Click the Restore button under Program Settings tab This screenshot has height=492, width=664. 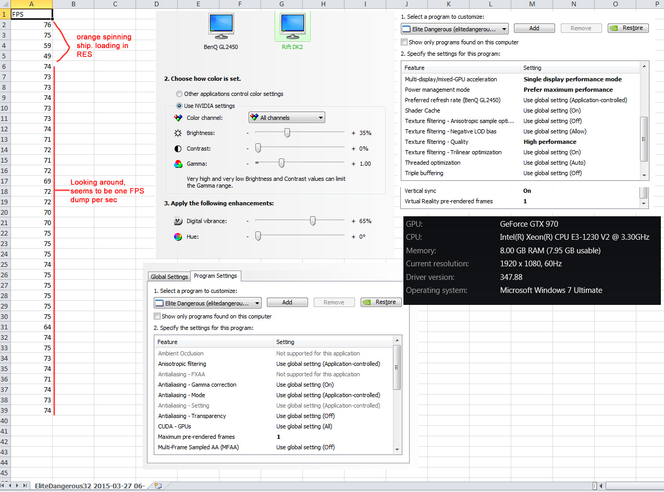click(381, 302)
